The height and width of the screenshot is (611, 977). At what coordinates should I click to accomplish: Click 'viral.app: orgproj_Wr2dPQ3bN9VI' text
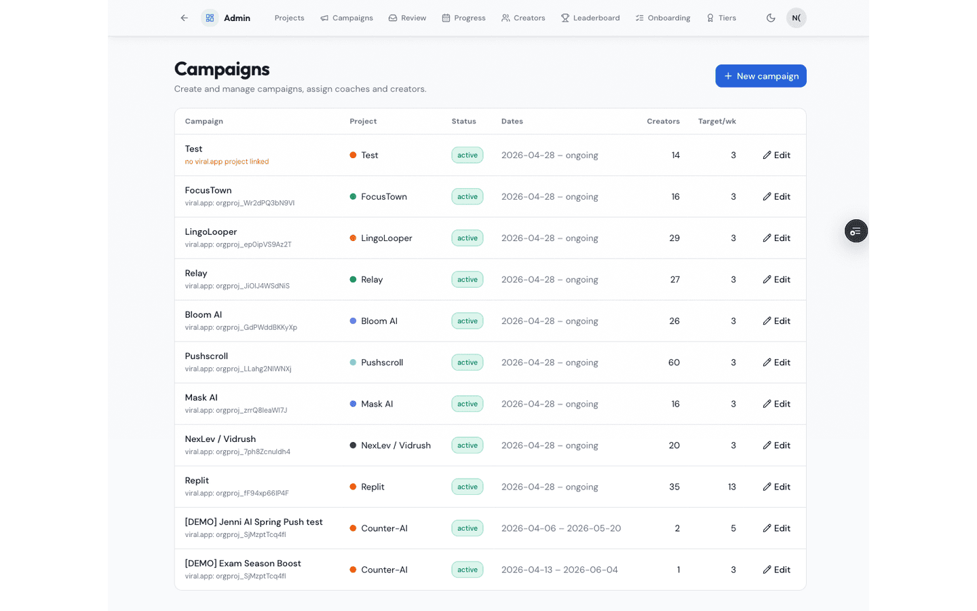[240, 203]
